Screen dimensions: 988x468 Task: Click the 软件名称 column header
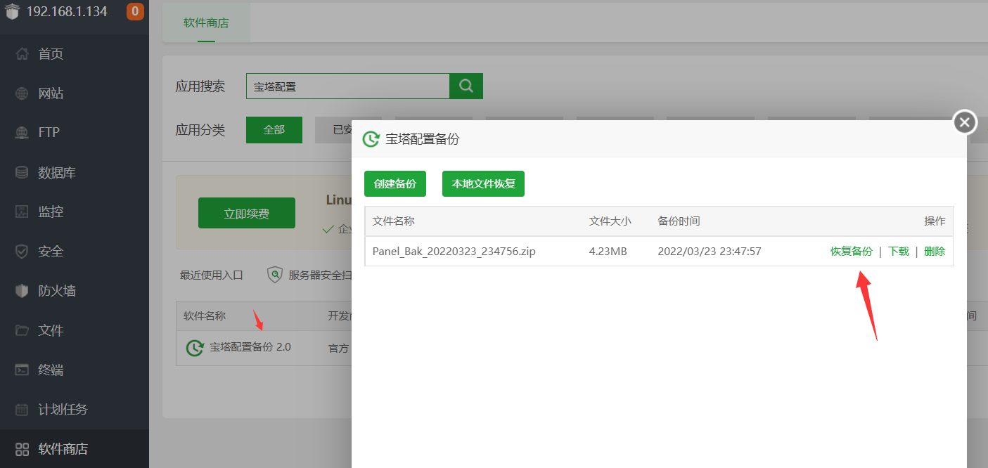tap(205, 316)
